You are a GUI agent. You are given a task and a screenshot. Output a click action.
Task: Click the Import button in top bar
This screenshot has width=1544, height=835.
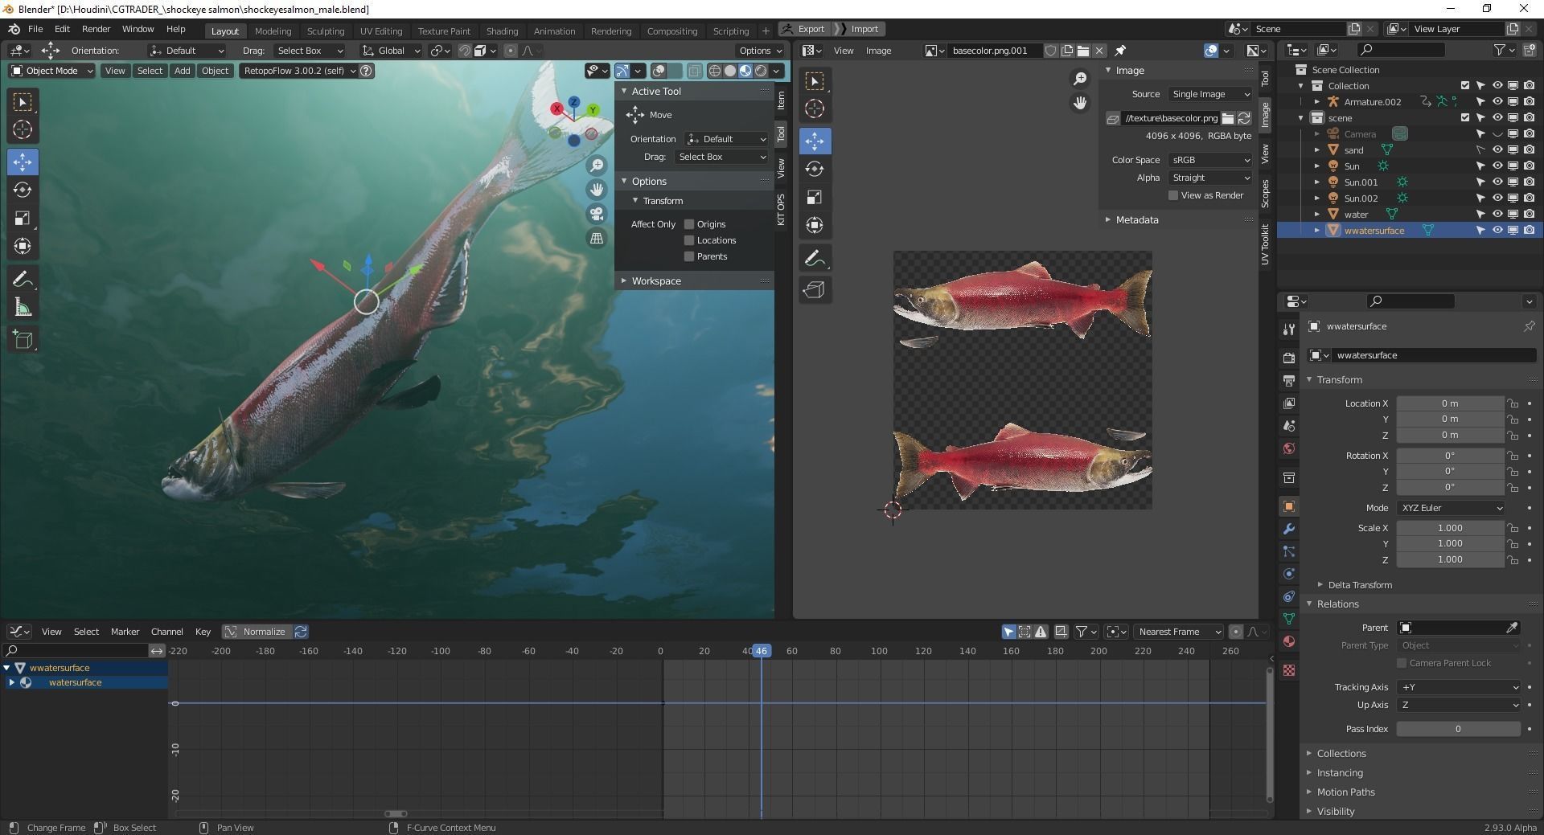point(860,29)
